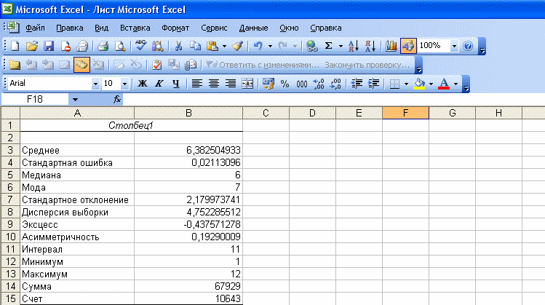Viewport: 545px width, 305px height.
Task: Open font name Arial dropdown
Action: [95, 84]
